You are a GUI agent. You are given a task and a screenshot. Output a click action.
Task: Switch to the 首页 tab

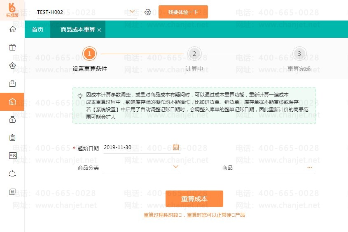coord(37,30)
